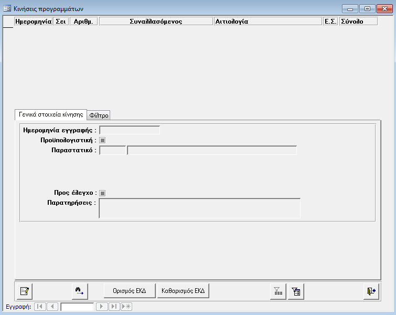Viewport: 396px width, 315px height.
Task: Go to next record arrow
Action: pyautogui.click(x=102, y=307)
